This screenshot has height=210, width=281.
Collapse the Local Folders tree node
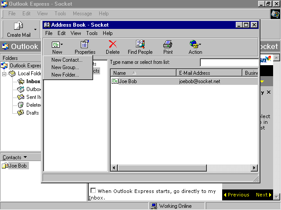[4, 73]
